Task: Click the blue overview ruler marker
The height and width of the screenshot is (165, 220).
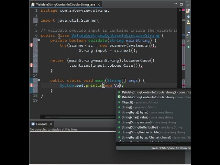Action: click(x=183, y=35)
